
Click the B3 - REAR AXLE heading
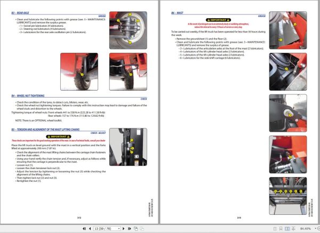(x=20, y=13)
